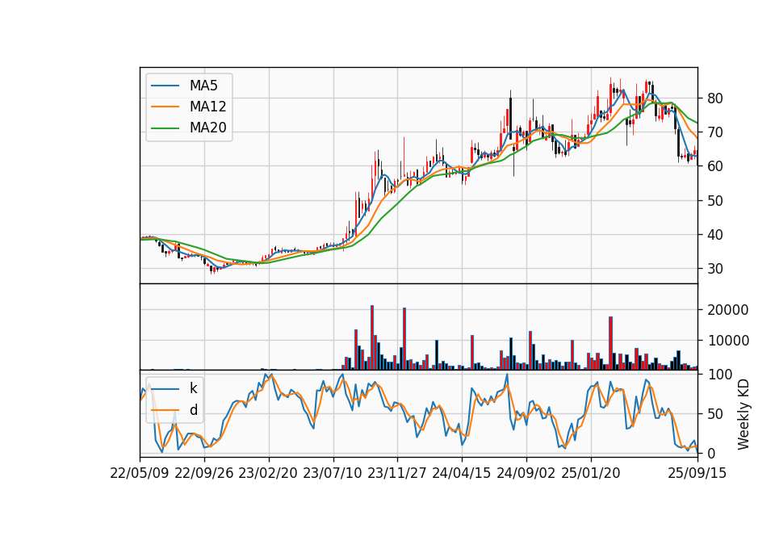This screenshot has height=557, width=775.
Task: Click the 22/09/26 date label
Action: click(204, 473)
